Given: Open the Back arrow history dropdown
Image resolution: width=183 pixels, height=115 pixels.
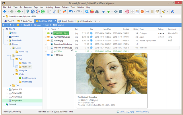Looking at the screenshot, I should click(x=8, y=12).
